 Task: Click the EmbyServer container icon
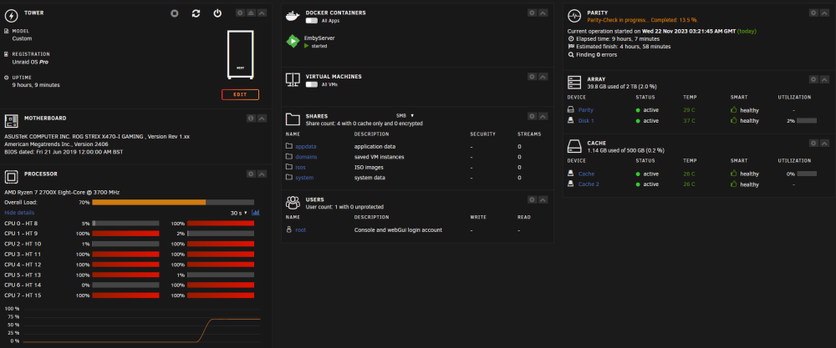293,42
